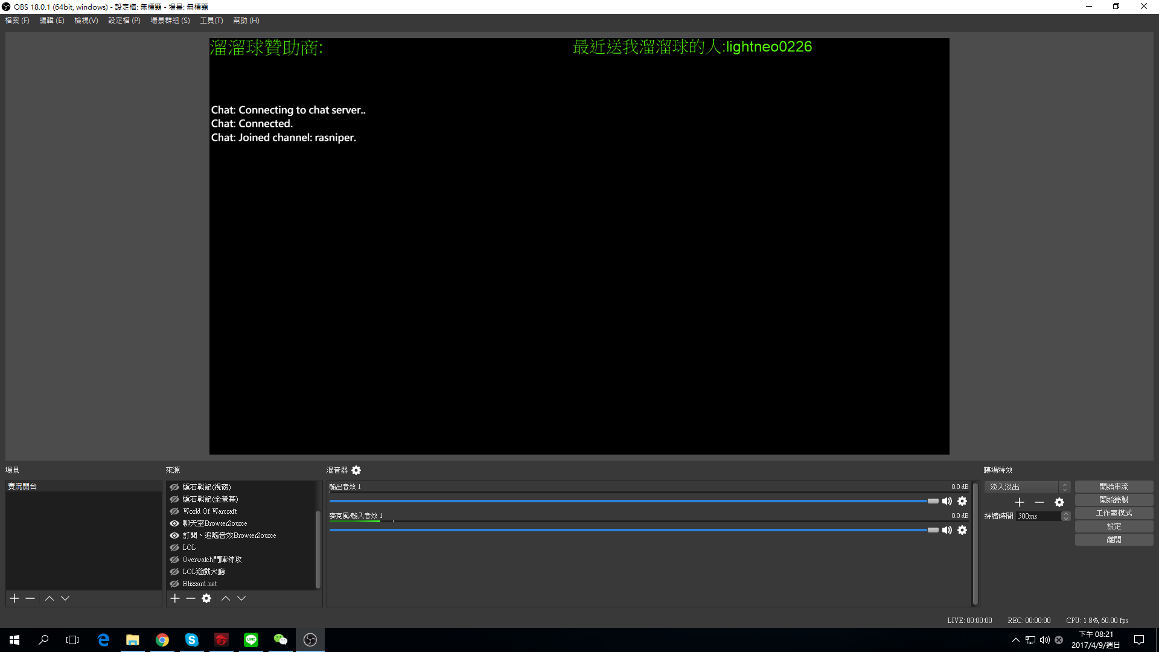
Task: Show the World Of Warcraft source
Action: tap(174, 511)
